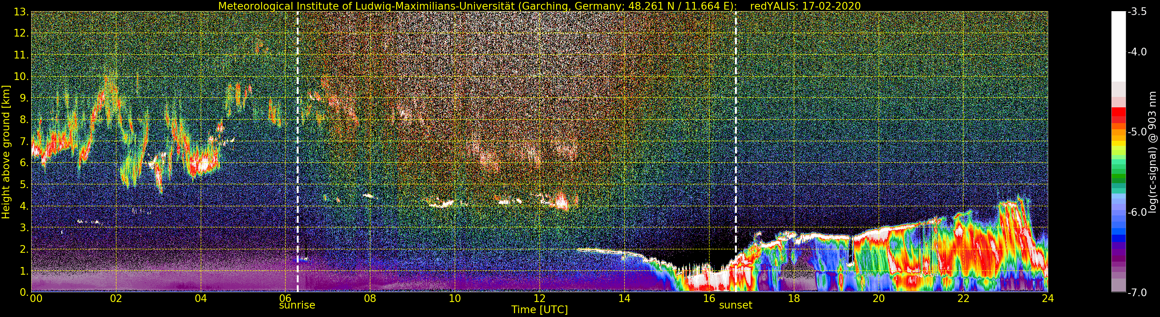Image resolution: width=1160 pixels, height=317 pixels.
Task: Click the 'sunset' label below the time axis
Action: (x=736, y=305)
